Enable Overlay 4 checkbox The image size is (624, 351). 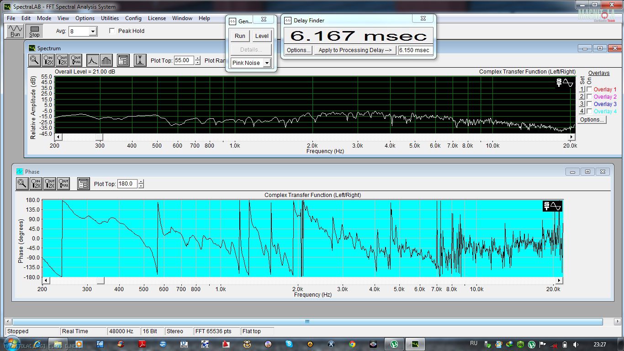(589, 112)
